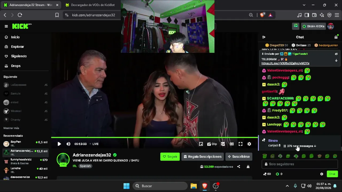Reload the current page
The width and height of the screenshot is (342, 192).
[20, 15]
